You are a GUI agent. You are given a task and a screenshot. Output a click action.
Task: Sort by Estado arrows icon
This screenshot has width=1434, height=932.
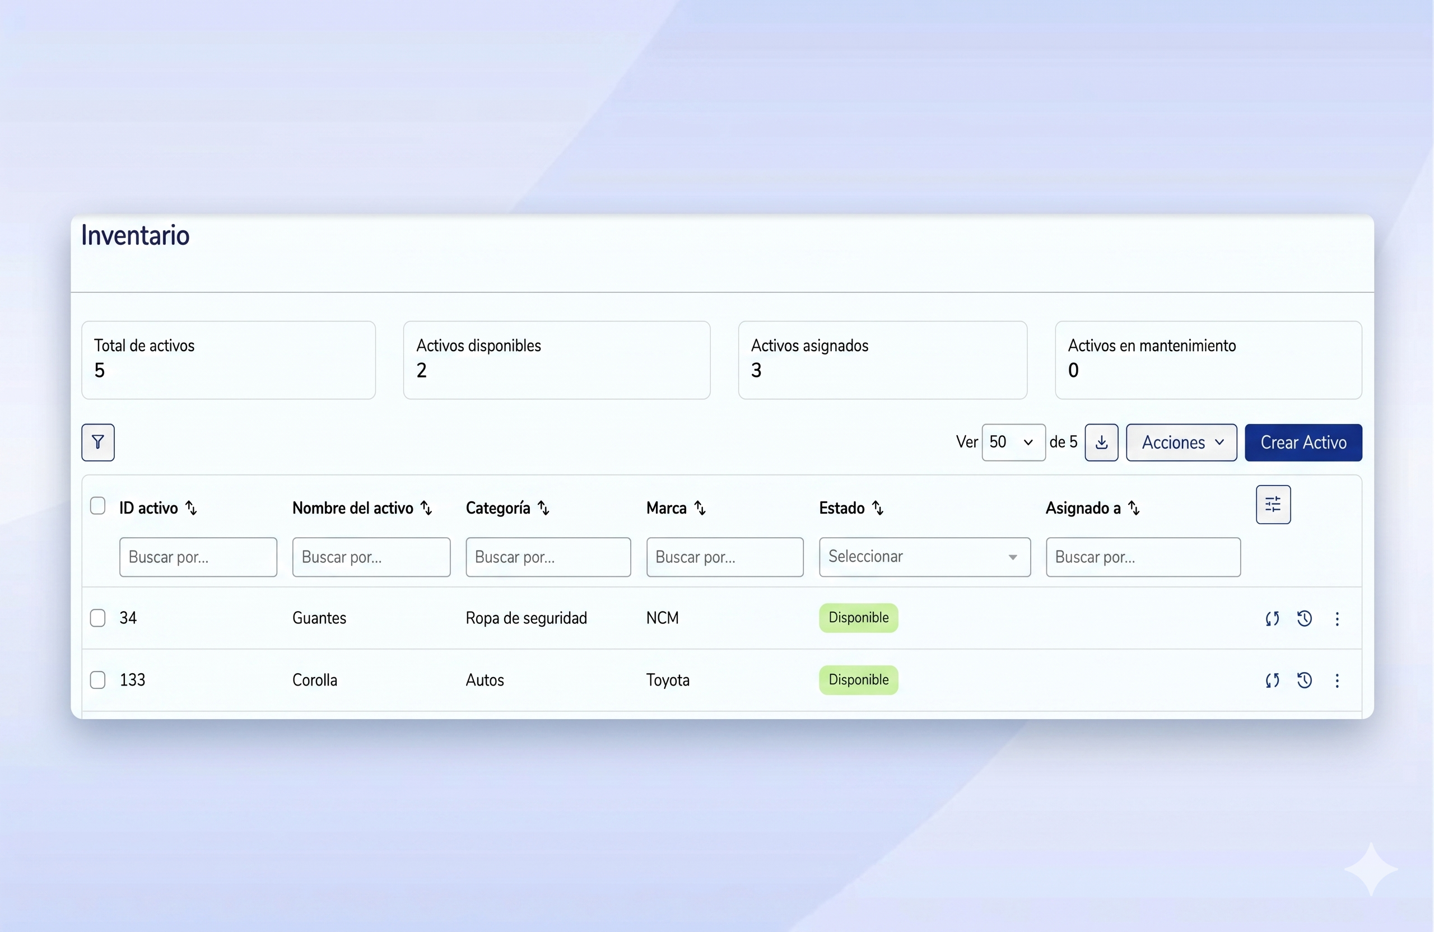pyautogui.click(x=878, y=508)
